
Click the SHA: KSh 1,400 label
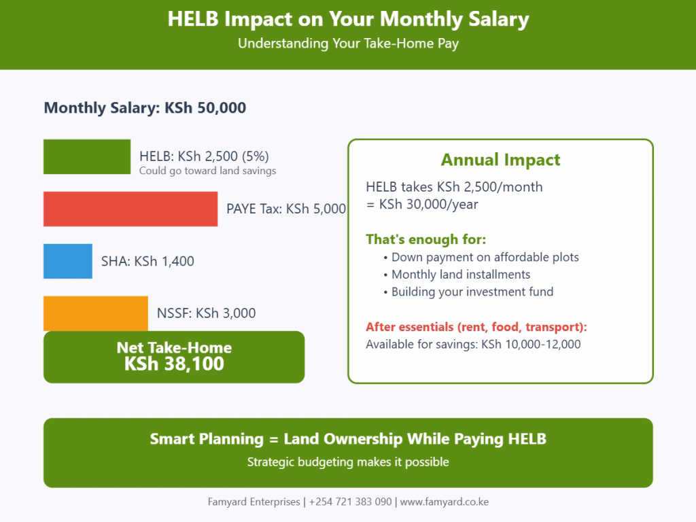(147, 261)
